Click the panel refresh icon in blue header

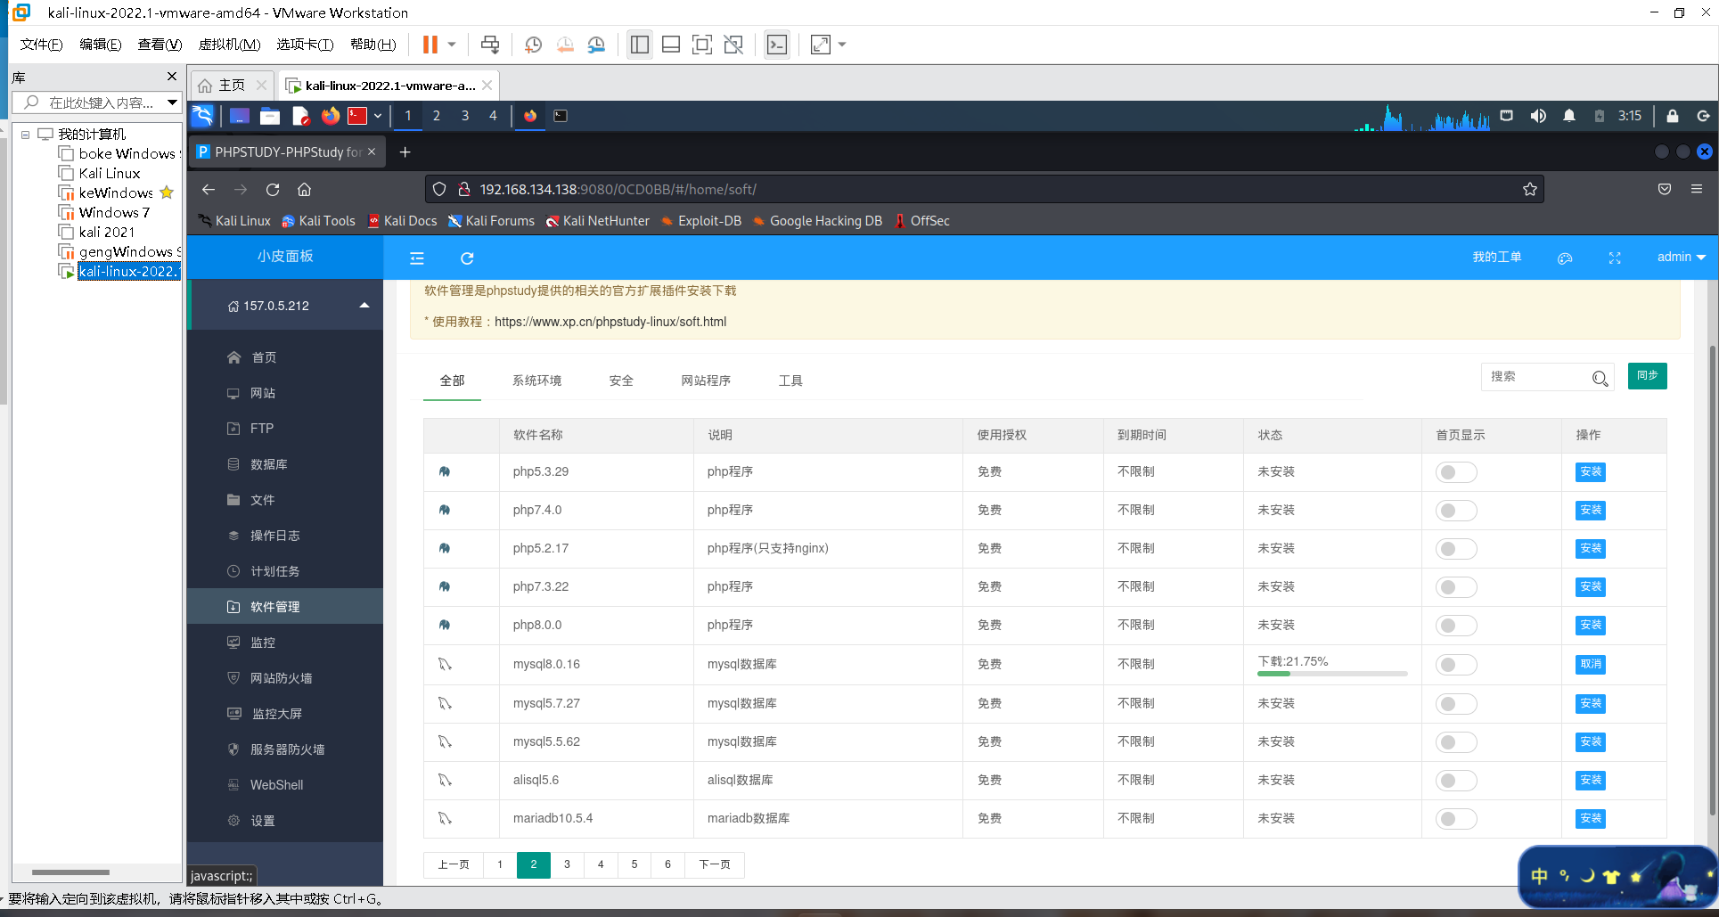click(467, 258)
